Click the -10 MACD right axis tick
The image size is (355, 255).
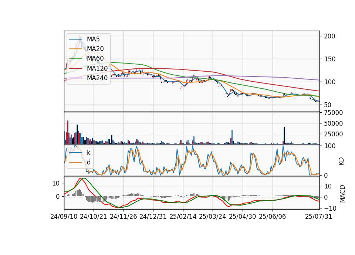330,208
